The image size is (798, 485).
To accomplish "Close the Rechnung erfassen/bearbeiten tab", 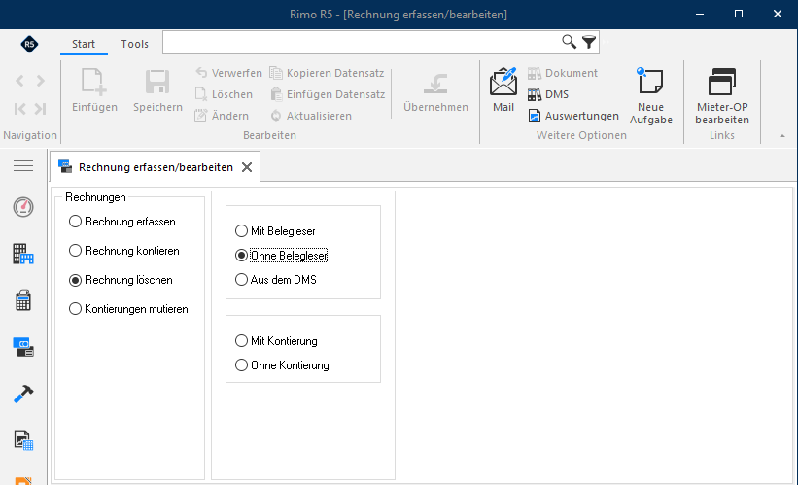I will 247,167.
